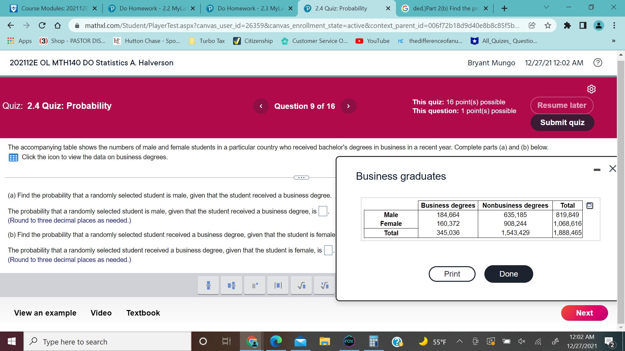Open the quiz settings gear
Viewport: 625px width, 351px height.
pos(591,89)
